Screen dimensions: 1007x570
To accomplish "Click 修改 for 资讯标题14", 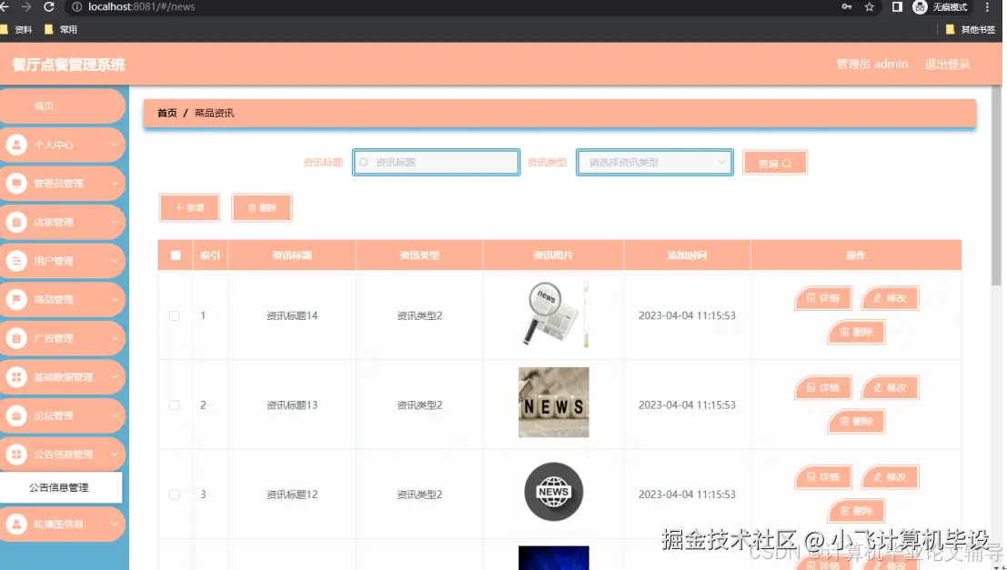I will click(x=891, y=298).
